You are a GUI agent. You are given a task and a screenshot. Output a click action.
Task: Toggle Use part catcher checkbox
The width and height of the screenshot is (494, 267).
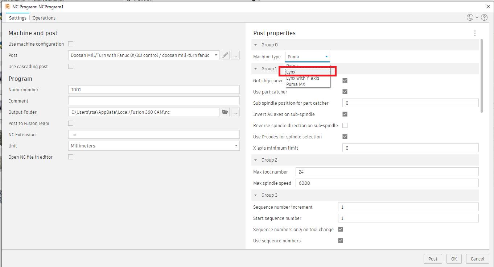point(345,92)
